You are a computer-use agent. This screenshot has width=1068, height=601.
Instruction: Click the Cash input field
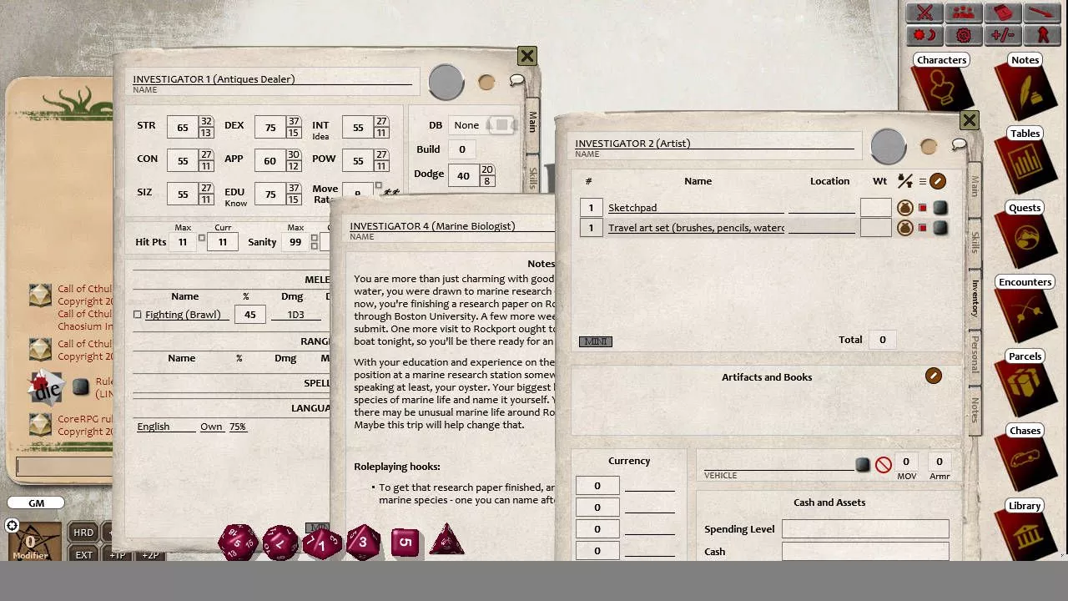(x=865, y=551)
